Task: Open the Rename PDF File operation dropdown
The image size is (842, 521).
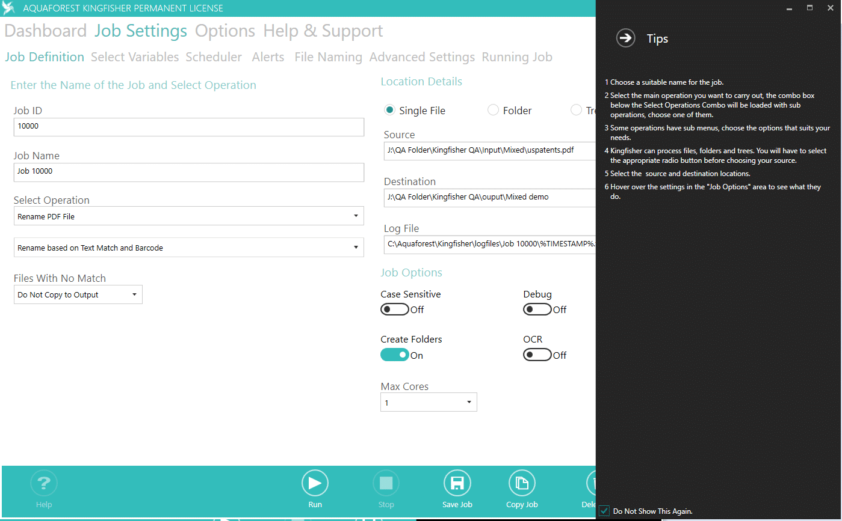Action: pos(188,216)
